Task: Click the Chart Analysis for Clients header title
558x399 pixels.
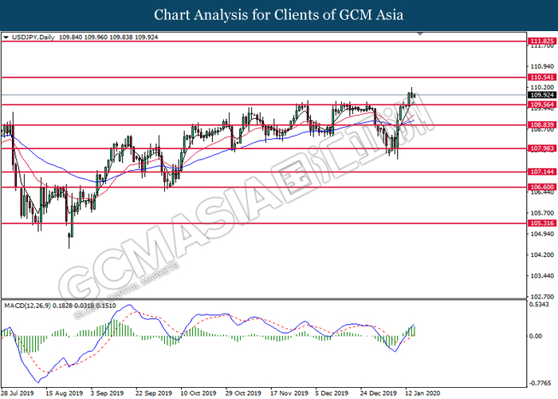Action: pos(279,15)
